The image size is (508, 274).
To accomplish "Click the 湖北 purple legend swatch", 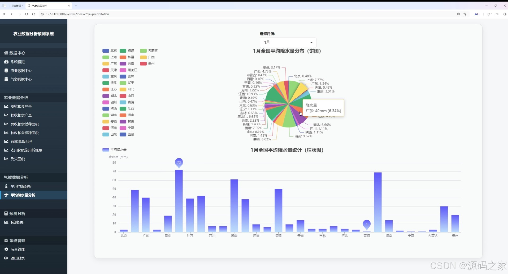I will coord(106,96).
